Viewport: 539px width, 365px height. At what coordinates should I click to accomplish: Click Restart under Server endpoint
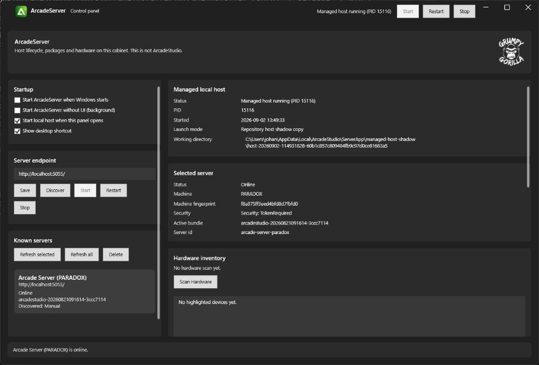[114, 190]
